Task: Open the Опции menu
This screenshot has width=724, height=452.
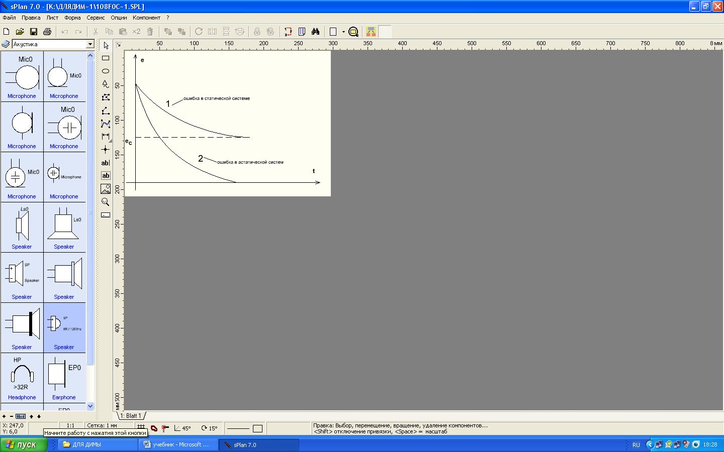Action: (x=119, y=18)
